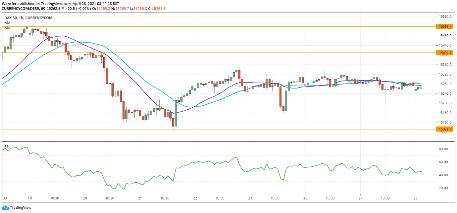Viewport: 457px width, 213px height.
Task: Click the 20.00 level on RSI scale
Action: click(x=443, y=188)
